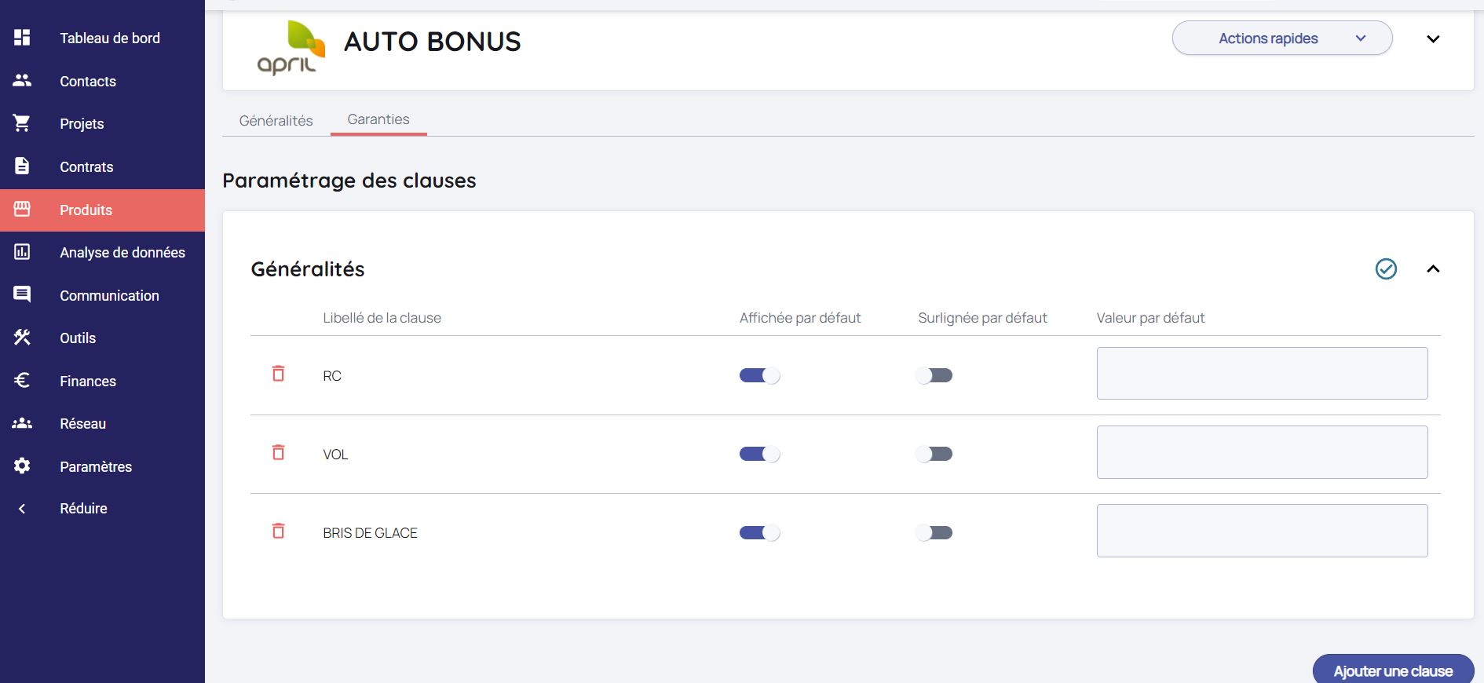Delete the RC clause with trash icon
This screenshot has width=1484, height=683.
pos(278,374)
